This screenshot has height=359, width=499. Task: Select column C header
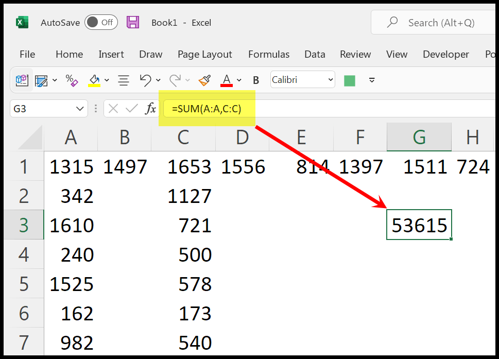(183, 138)
